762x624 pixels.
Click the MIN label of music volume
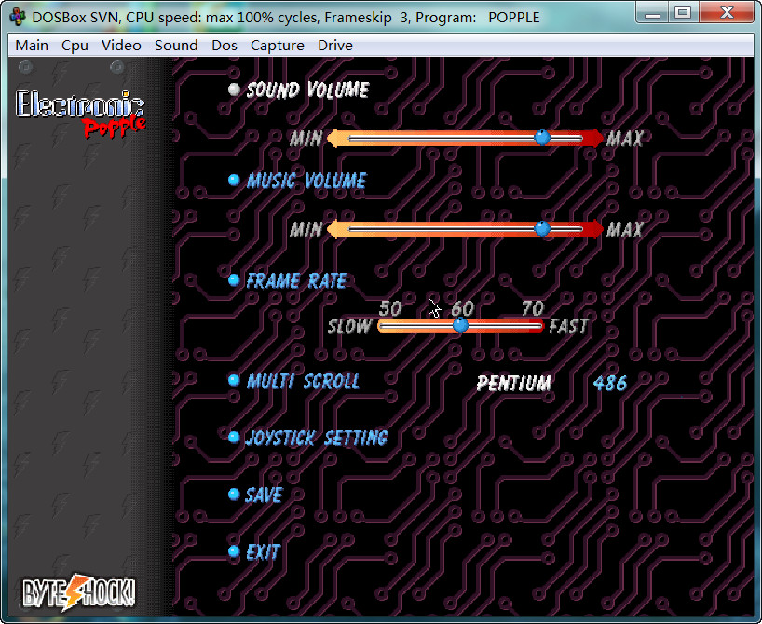pos(306,229)
